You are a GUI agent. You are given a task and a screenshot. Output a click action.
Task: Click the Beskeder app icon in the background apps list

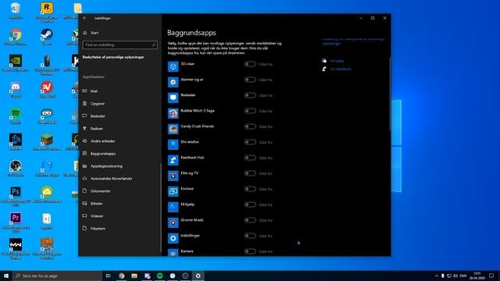(173, 98)
